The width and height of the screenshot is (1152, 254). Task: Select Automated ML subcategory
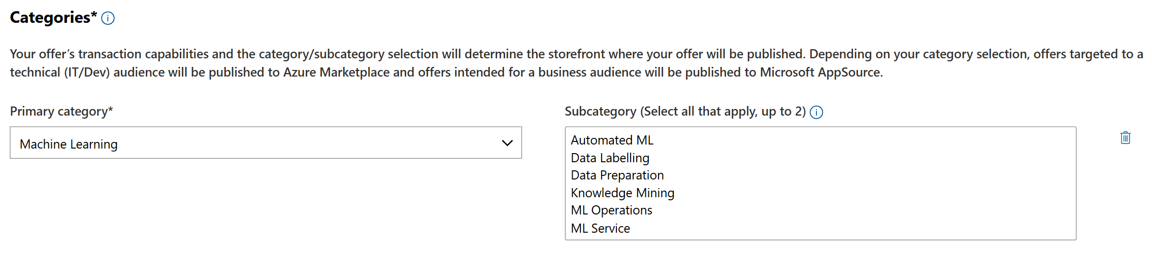612,140
